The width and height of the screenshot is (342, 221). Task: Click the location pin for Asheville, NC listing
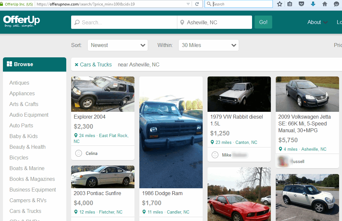click(x=281, y=149)
